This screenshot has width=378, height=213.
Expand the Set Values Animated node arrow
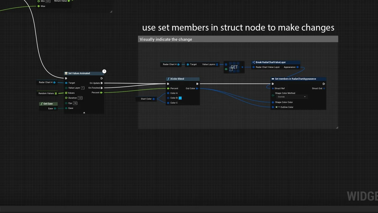coord(84,112)
